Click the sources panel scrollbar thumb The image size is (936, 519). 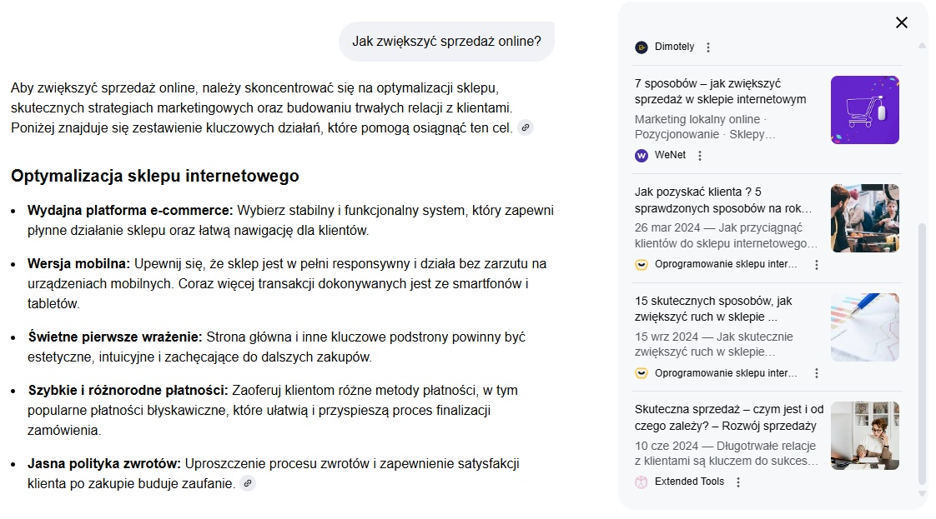pos(922,350)
